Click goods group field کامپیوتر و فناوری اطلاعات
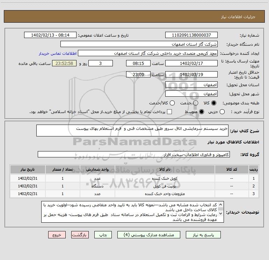269x260 pixels. [x=134, y=154]
